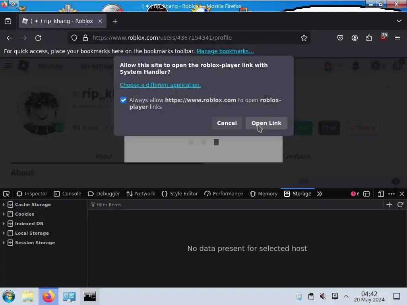The image size is (407, 305).
Task: Select Cache Storage in storage tree
Action: click(x=33, y=205)
